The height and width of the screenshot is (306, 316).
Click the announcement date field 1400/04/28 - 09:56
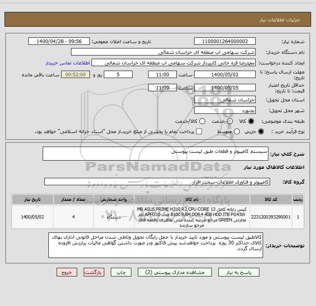pos(59,41)
